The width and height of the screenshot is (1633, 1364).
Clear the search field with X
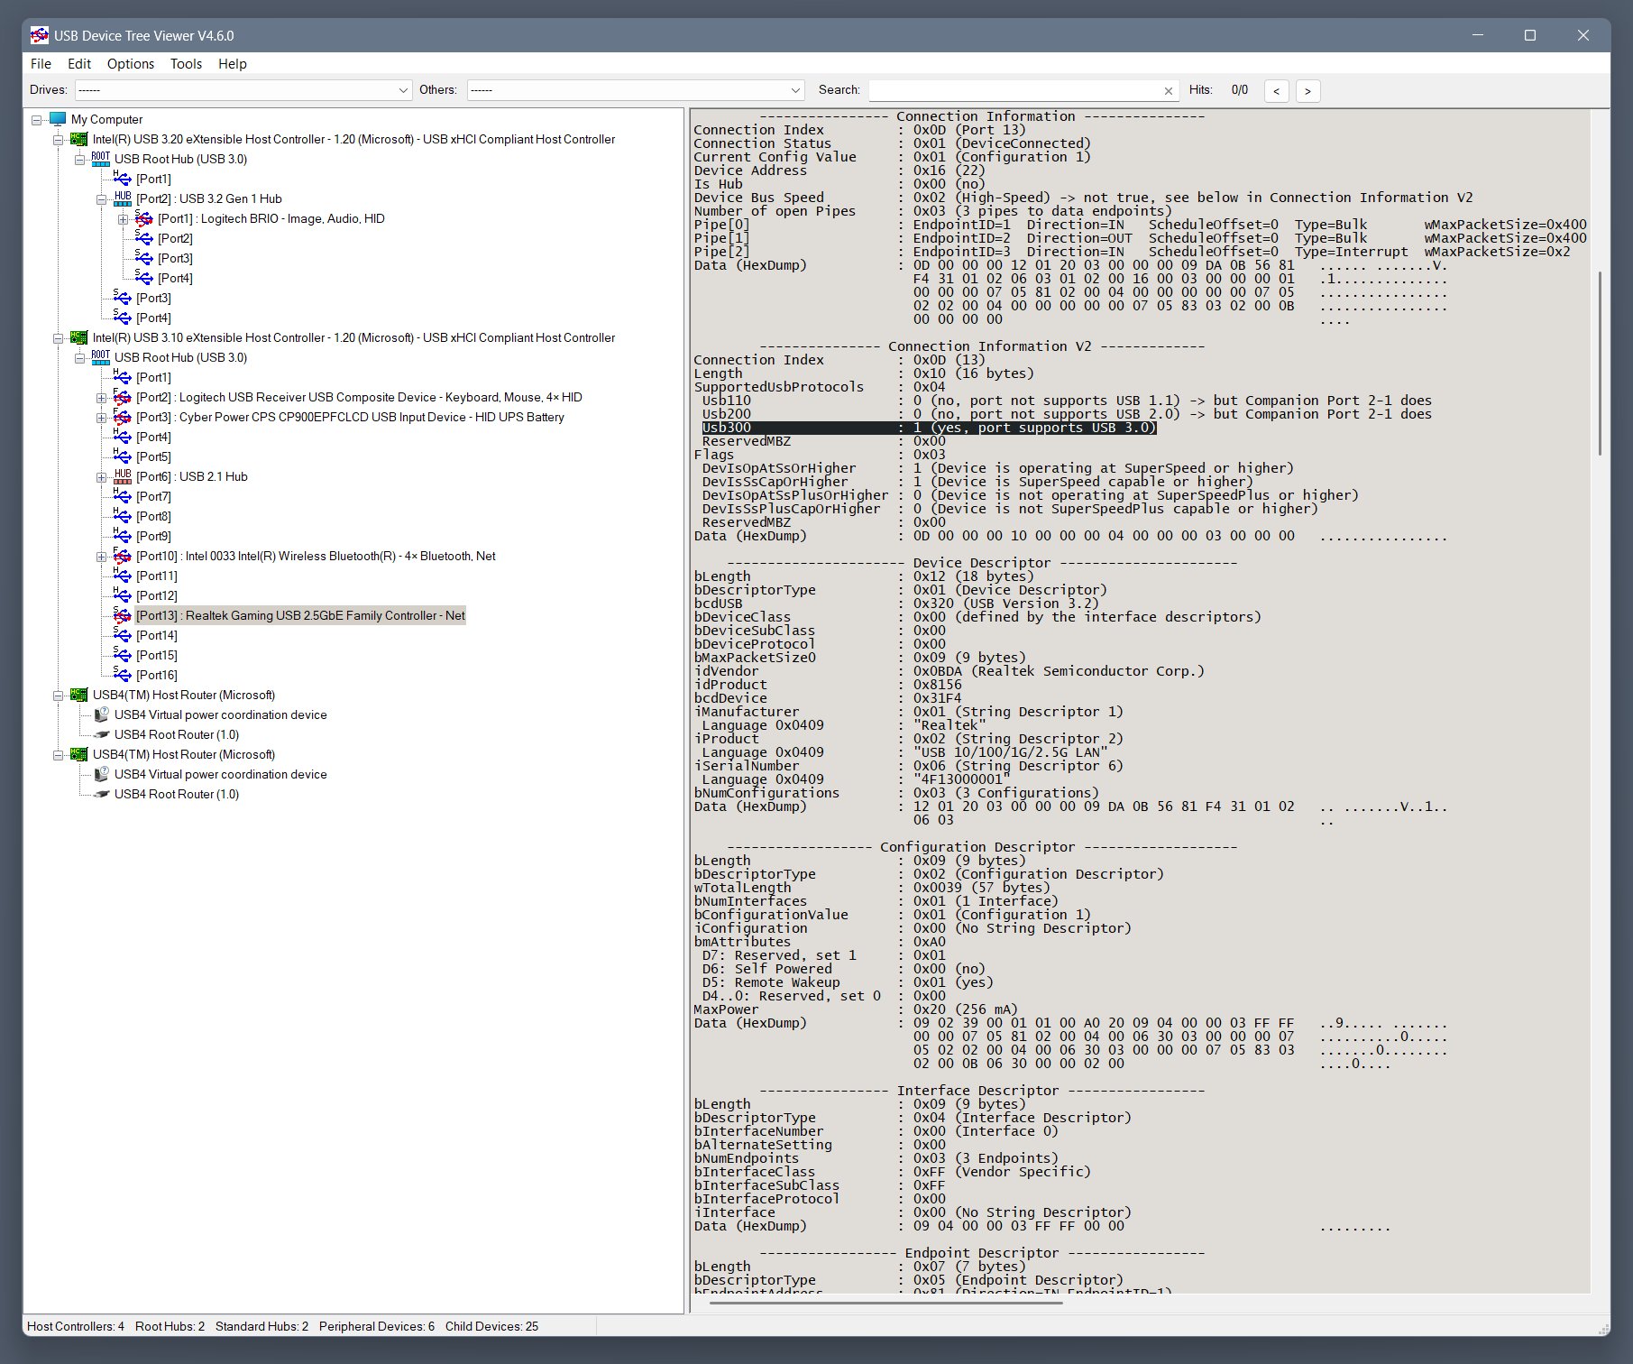tap(1169, 91)
